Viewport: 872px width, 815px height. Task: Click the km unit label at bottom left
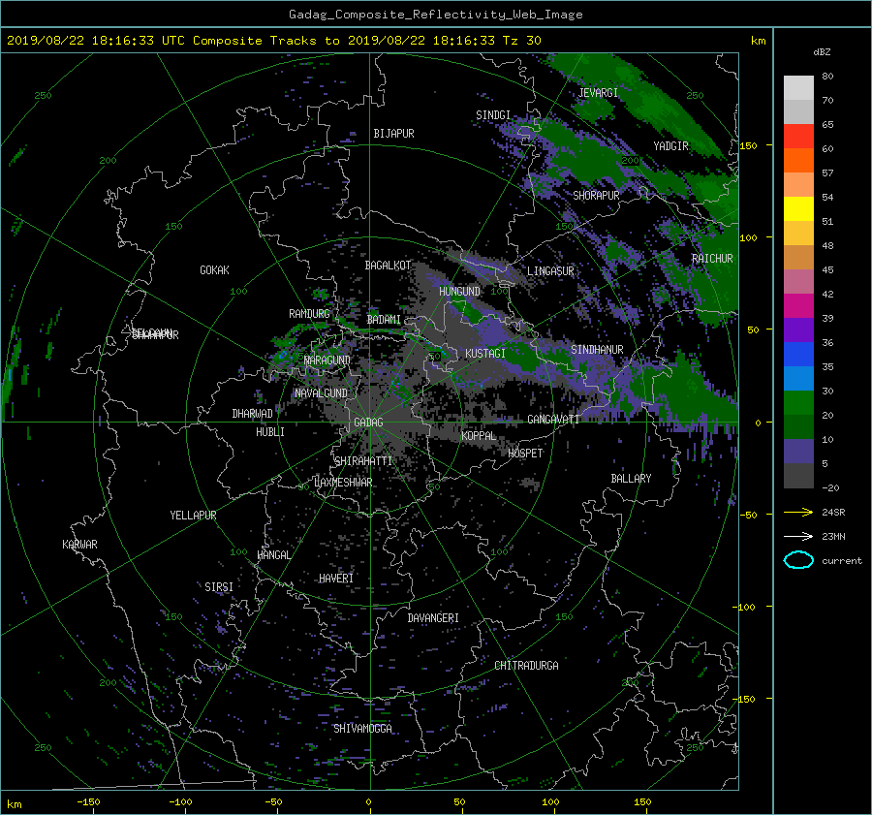[14, 804]
